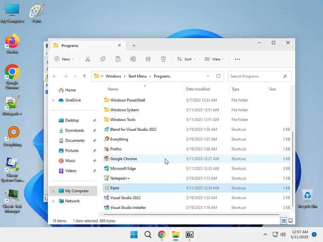Viewport: 323px width, 242px height.
Task: Select Blend for Visual Studio 2022 shortcut
Action: pos(196,130)
